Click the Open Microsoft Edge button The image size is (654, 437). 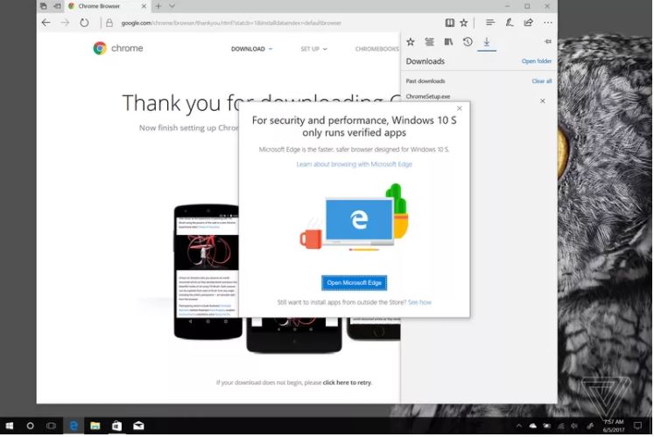[x=354, y=282]
